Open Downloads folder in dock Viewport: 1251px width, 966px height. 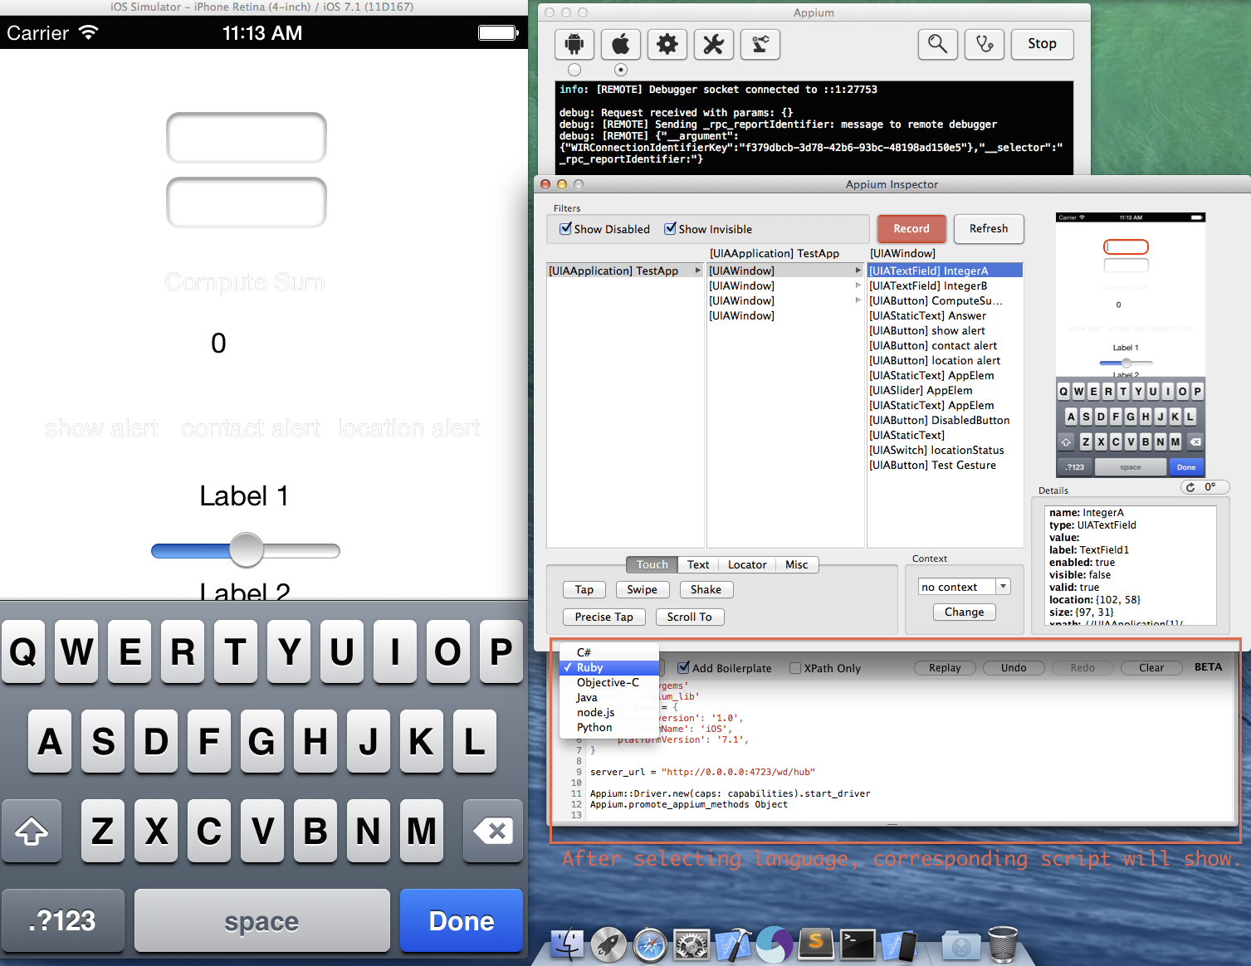tap(961, 944)
